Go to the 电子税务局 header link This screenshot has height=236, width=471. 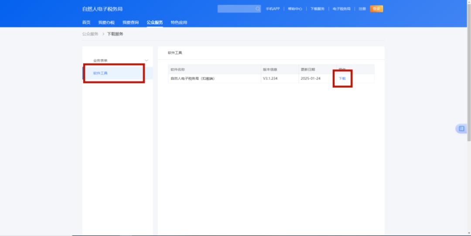point(341,9)
